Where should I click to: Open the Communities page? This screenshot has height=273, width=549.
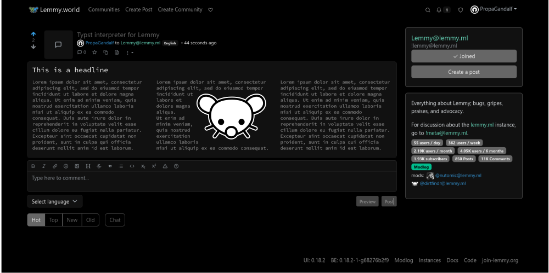tap(104, 10)
